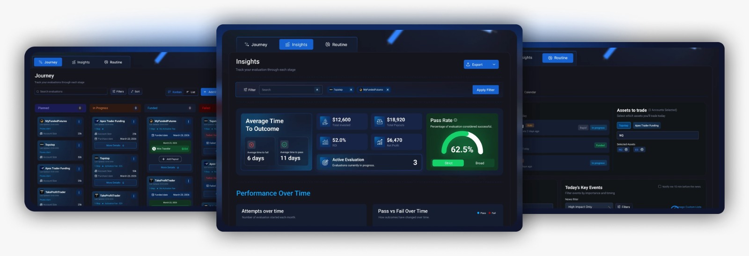Select Broad pass rate mode
The image size is (749, 256).
point(480,163)
